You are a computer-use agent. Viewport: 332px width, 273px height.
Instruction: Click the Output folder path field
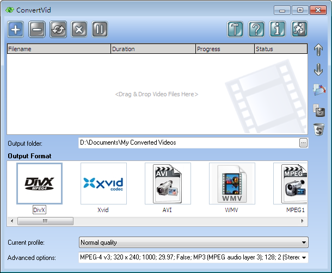tap(189, 143)
